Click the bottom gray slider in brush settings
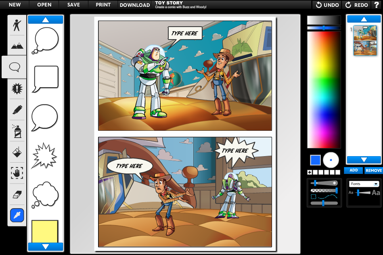Viewport: 383px width, 255px height. tap(324, 203)
